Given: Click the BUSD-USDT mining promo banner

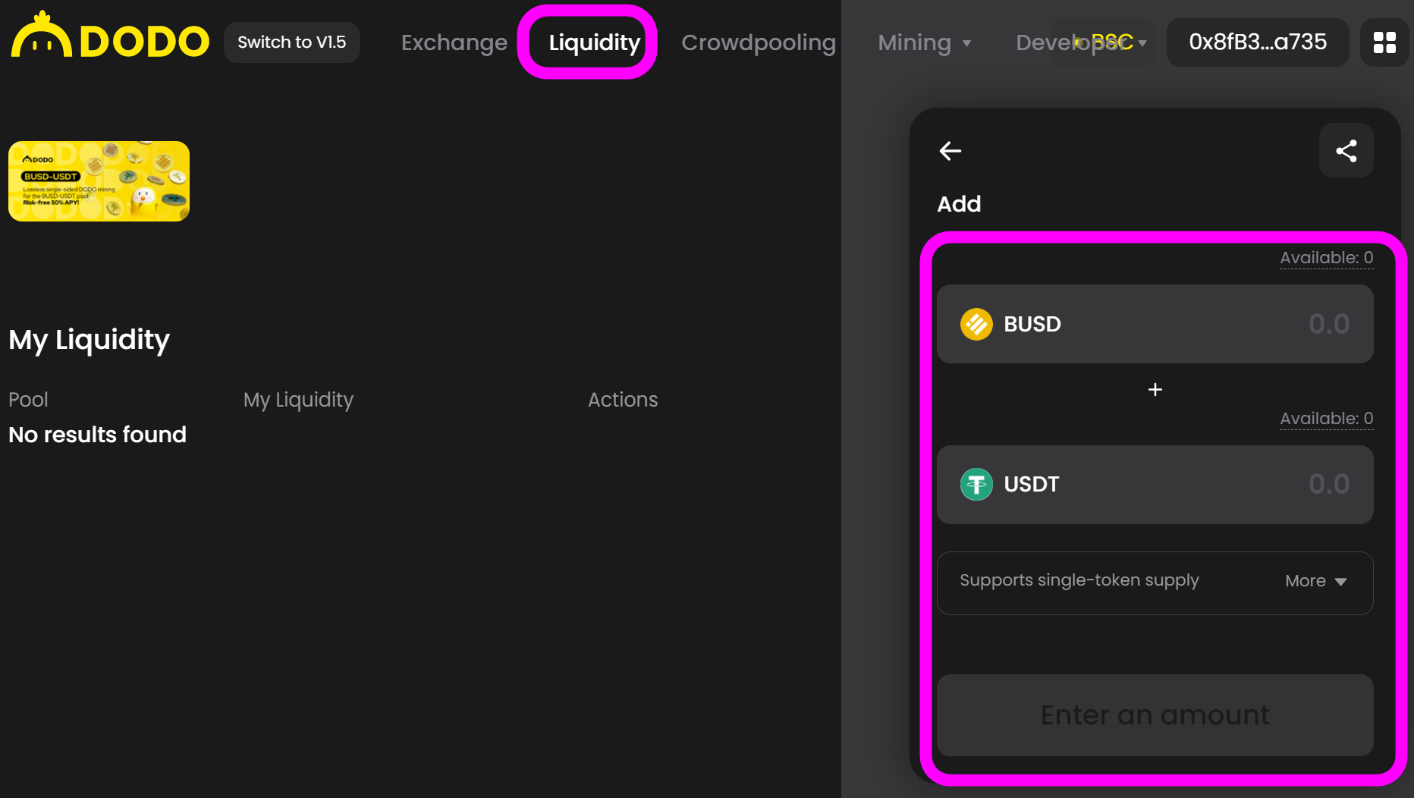Looking at the screenshot, I should (x=99, y=181).
